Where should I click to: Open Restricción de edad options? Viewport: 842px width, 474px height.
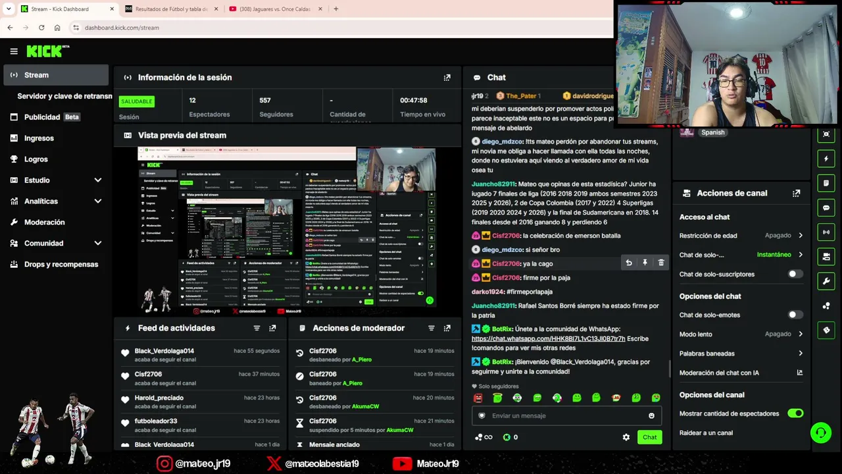click(741, 235)
